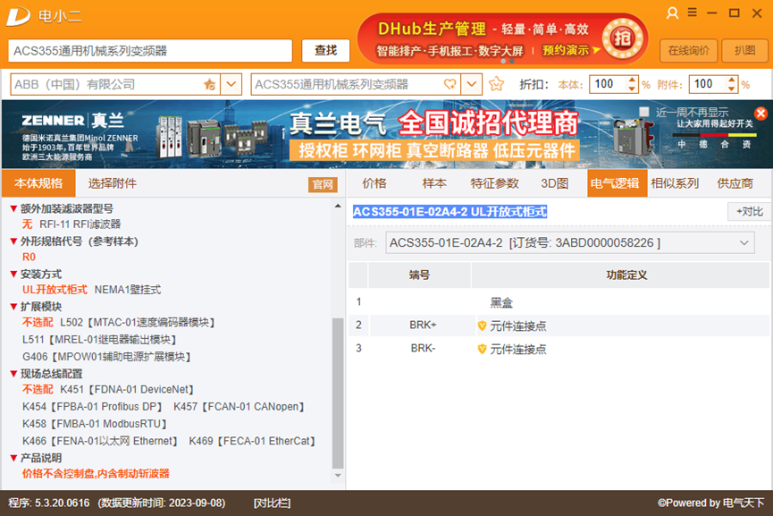Viewport: 773px width, 516px height.
Task: Open the hamburger menu icon in title bar
Action: click(x=693, y=13)
